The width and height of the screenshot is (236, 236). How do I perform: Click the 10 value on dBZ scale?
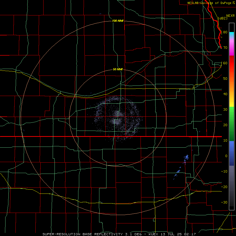[225, 141]
